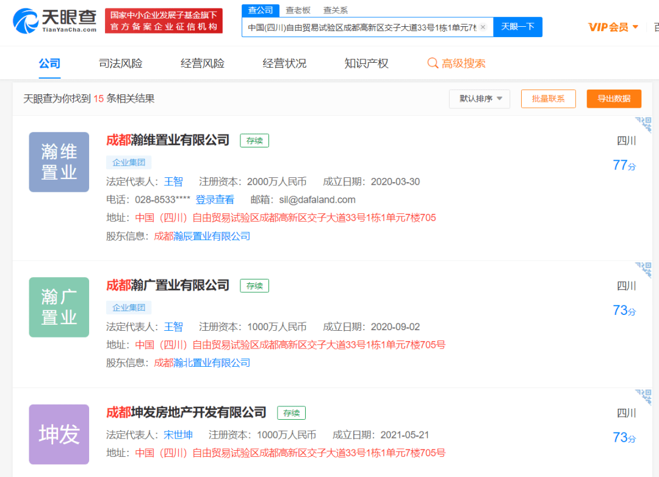
Task: Open the 瀚维置业 company logo tile
Action: tap(59, 162)
